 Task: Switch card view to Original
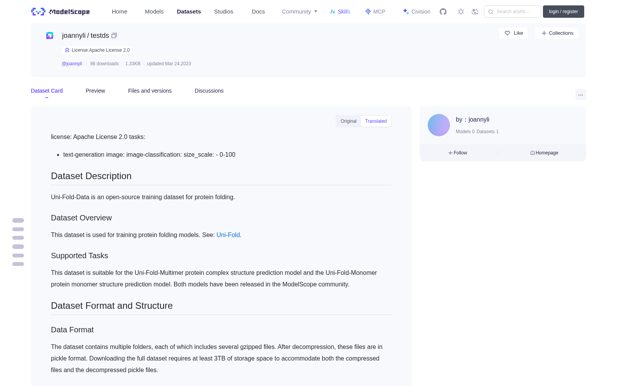coord(349,121)
